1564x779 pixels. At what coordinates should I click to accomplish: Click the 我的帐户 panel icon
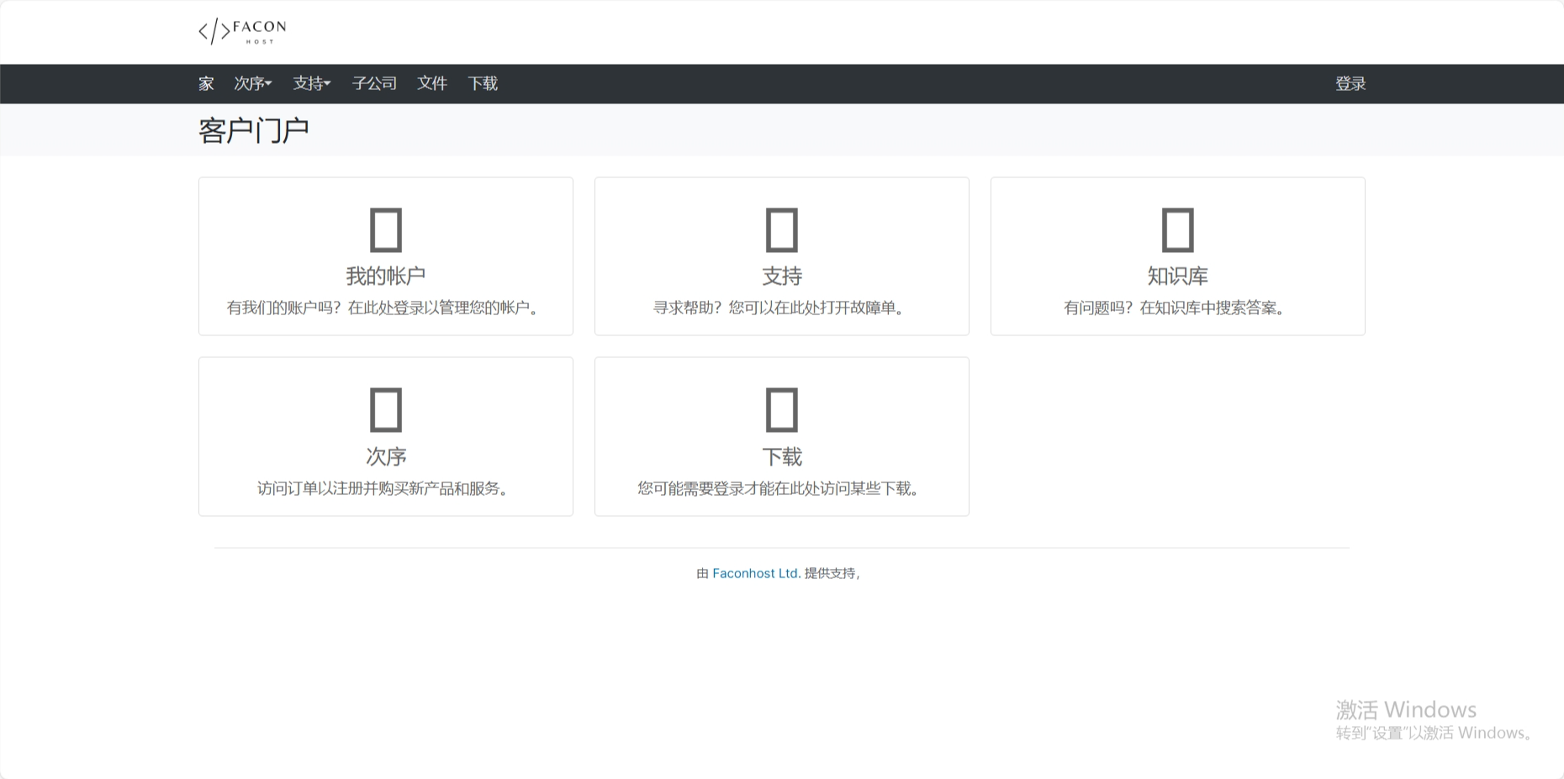pyautogui.click(x=385, y=229)
